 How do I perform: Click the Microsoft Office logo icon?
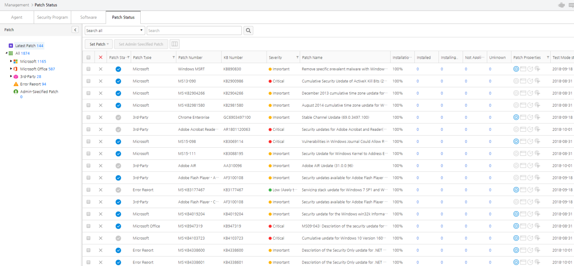pos(16,69)
